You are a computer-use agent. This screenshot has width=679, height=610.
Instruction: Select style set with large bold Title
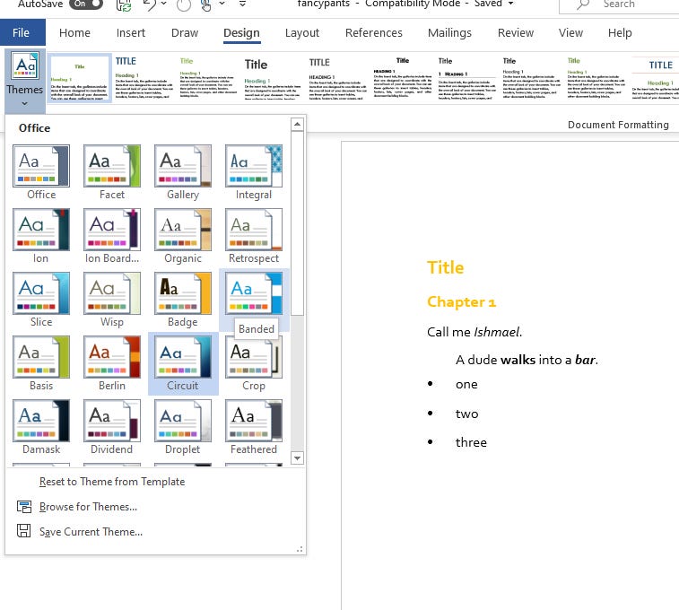click(x=273, y=78)
